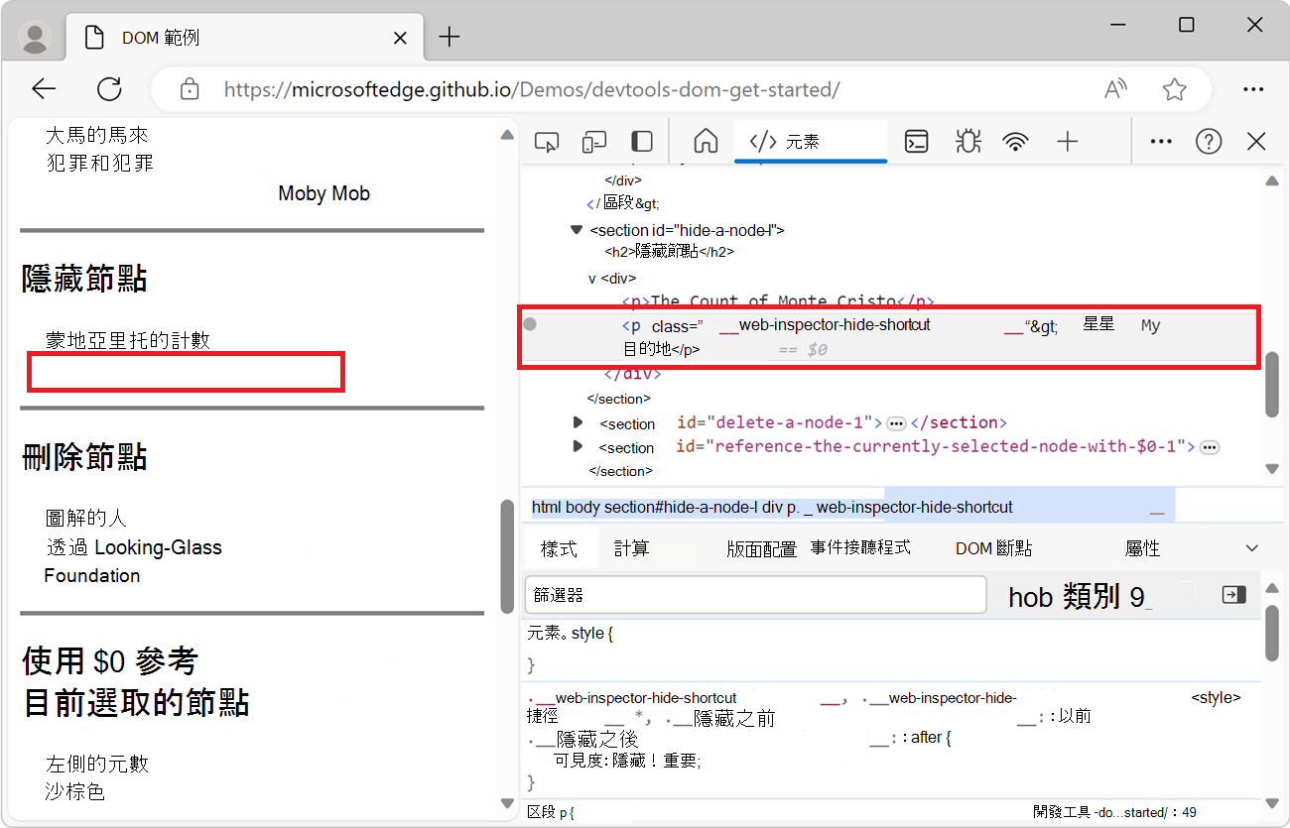1290x828 pixels.
Task: Select section#hide-a-node breadcrumb
Action: point(681,507)
